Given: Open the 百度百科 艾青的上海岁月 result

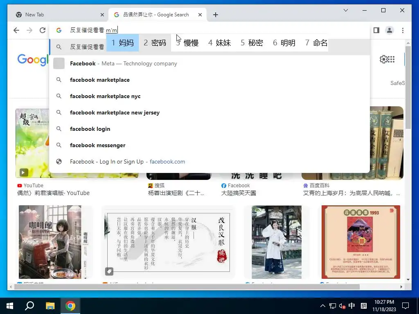Looking at the screenshot, I should click(351, 193).
